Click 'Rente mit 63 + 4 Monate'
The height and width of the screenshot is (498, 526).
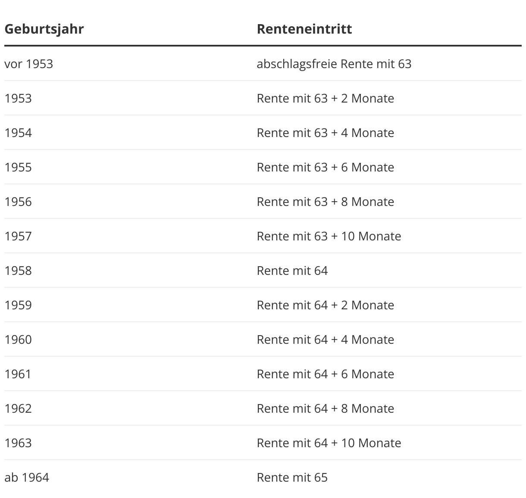click(326, 133)
